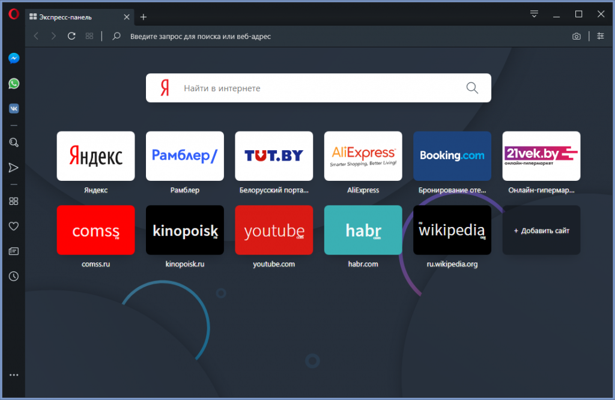Click the Яндекс caption under its tile
615x400 pixels.
pos(95,190)
